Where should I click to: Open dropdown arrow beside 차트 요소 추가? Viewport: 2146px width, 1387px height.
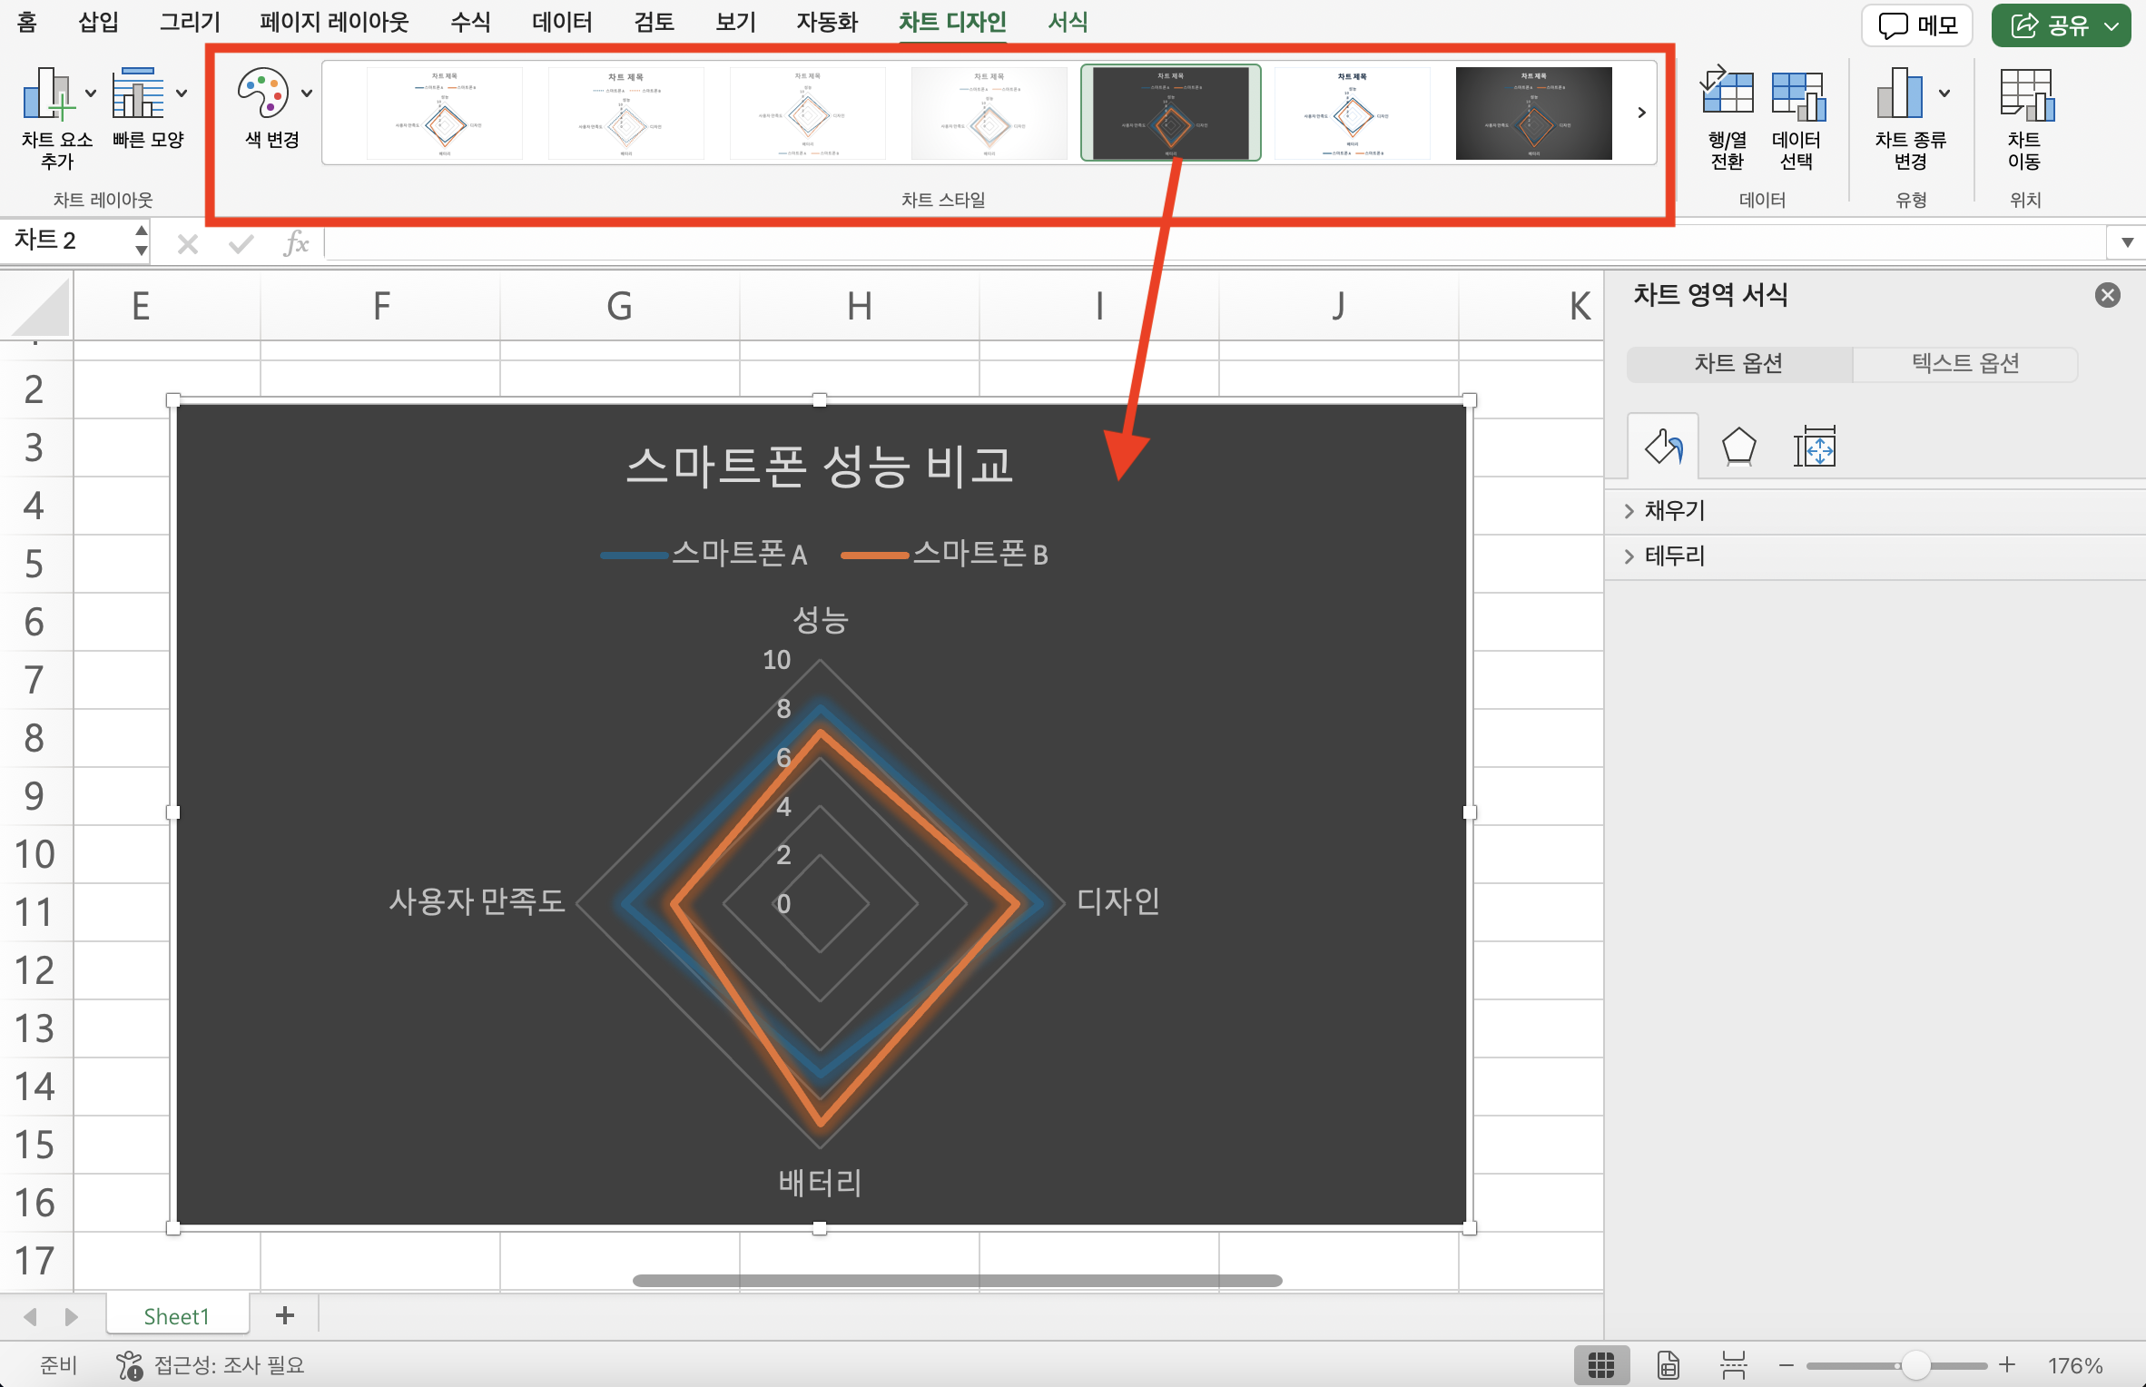pyautogui.click(x=91, y=93)
